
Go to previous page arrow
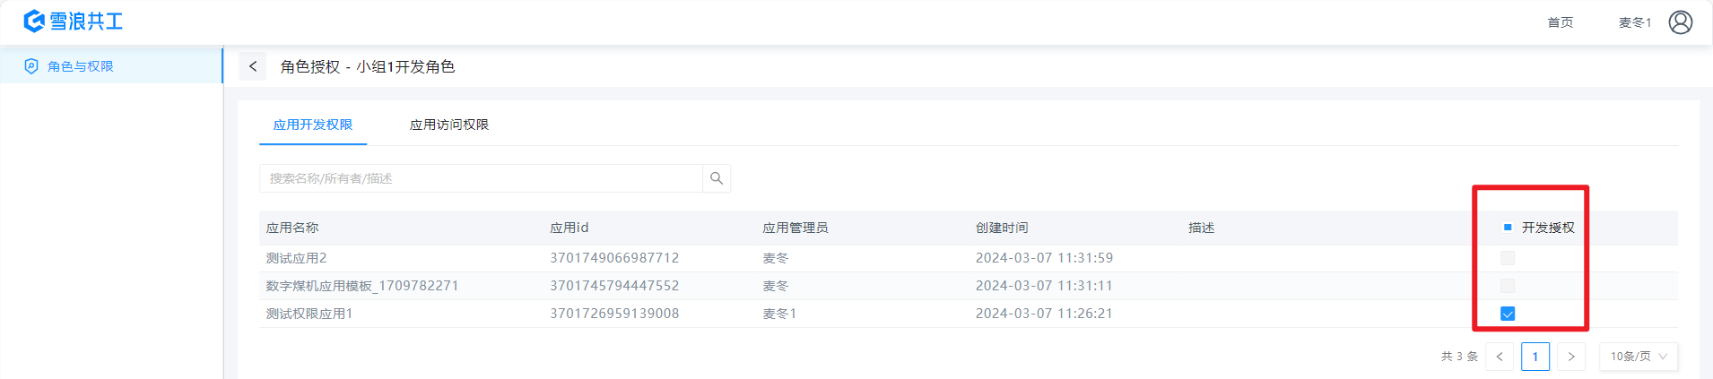coord(1500,357)
